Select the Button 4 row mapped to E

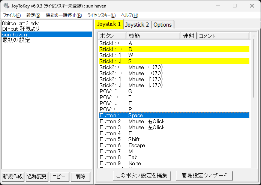(x=174, y=133)
